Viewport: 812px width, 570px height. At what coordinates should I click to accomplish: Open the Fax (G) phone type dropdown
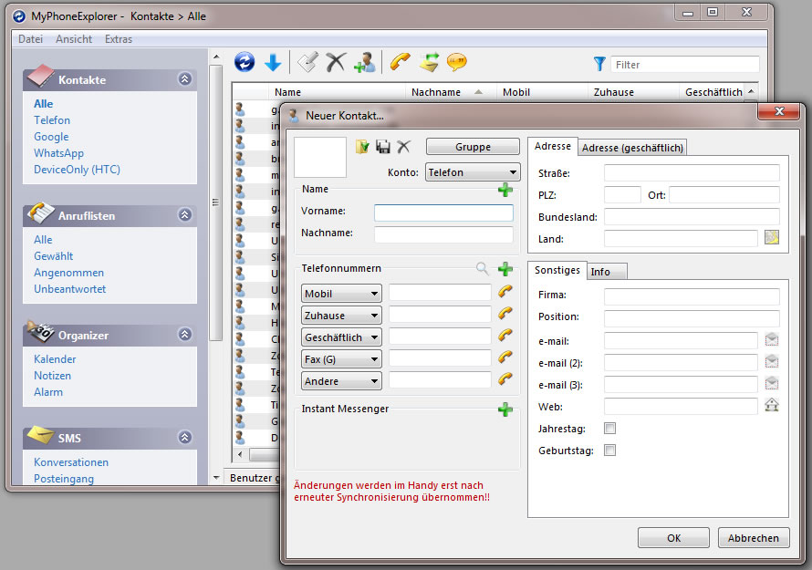(x=341, y=359)
